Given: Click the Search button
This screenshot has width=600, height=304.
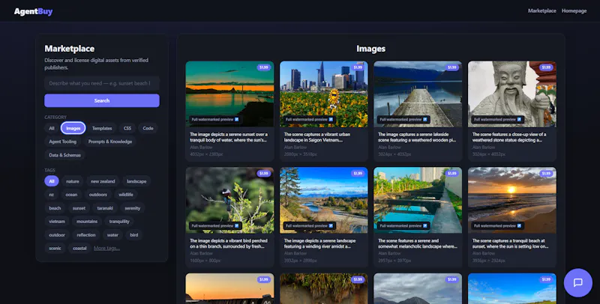Looking at the screenshot, I should click(x=102, y=100).
